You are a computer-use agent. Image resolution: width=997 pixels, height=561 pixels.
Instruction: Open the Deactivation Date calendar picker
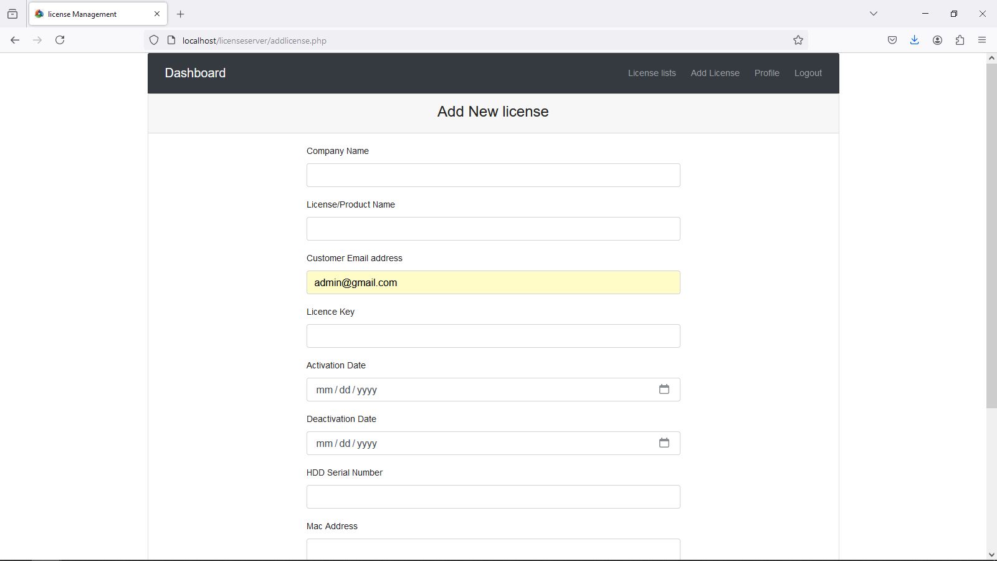664,443
